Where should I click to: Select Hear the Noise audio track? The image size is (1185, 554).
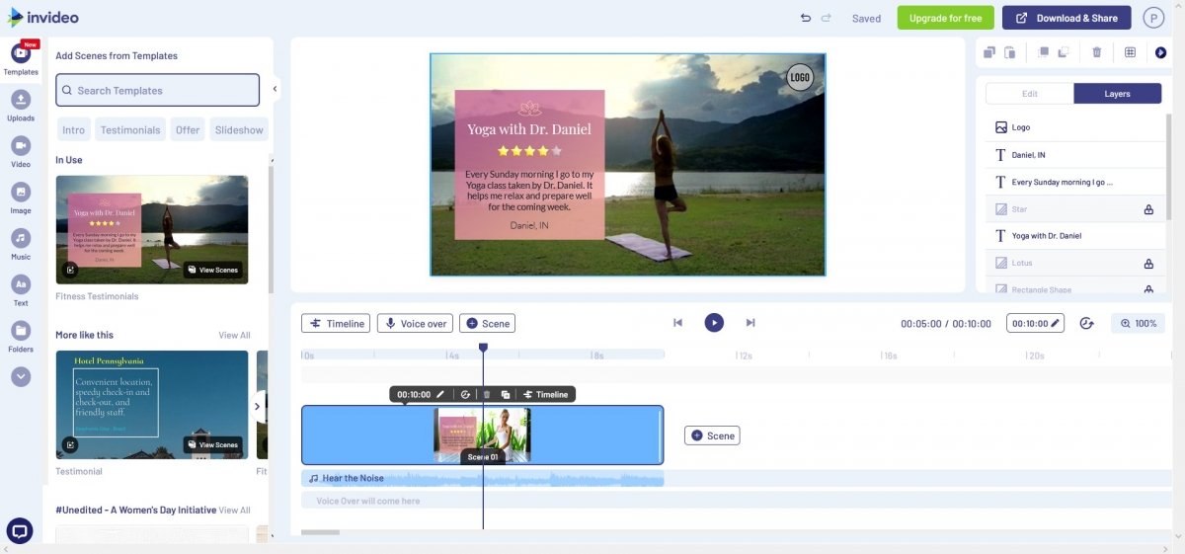(x=482, y=479)
